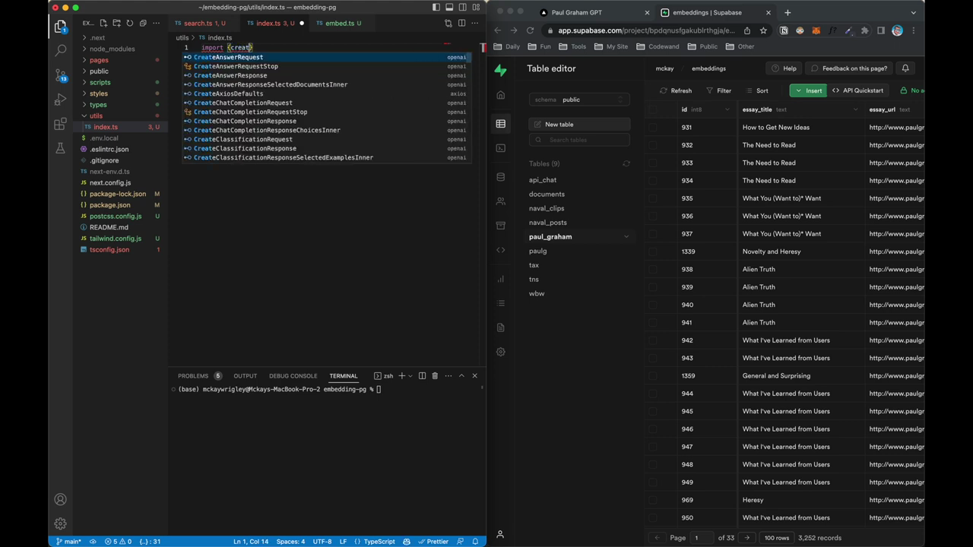Open Supabase Table editor sidebar icon
This screenshot has width=973, height=547.
click(x=500, y=124)
